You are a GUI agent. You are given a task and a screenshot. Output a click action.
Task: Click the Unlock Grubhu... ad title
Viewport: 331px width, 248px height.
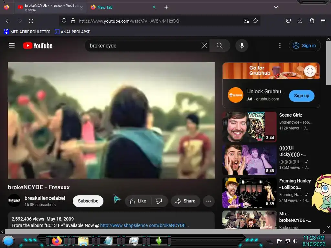click(x=266, y=91)
